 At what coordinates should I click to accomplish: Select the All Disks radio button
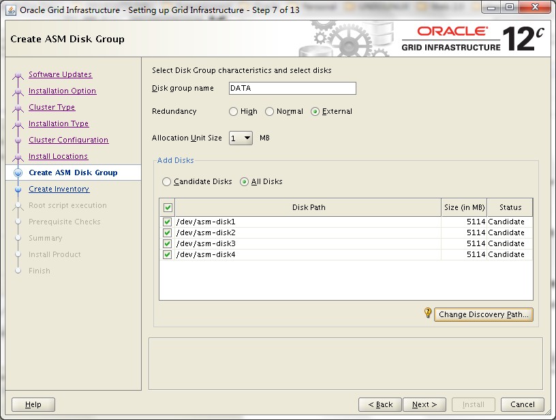point(244,182)
